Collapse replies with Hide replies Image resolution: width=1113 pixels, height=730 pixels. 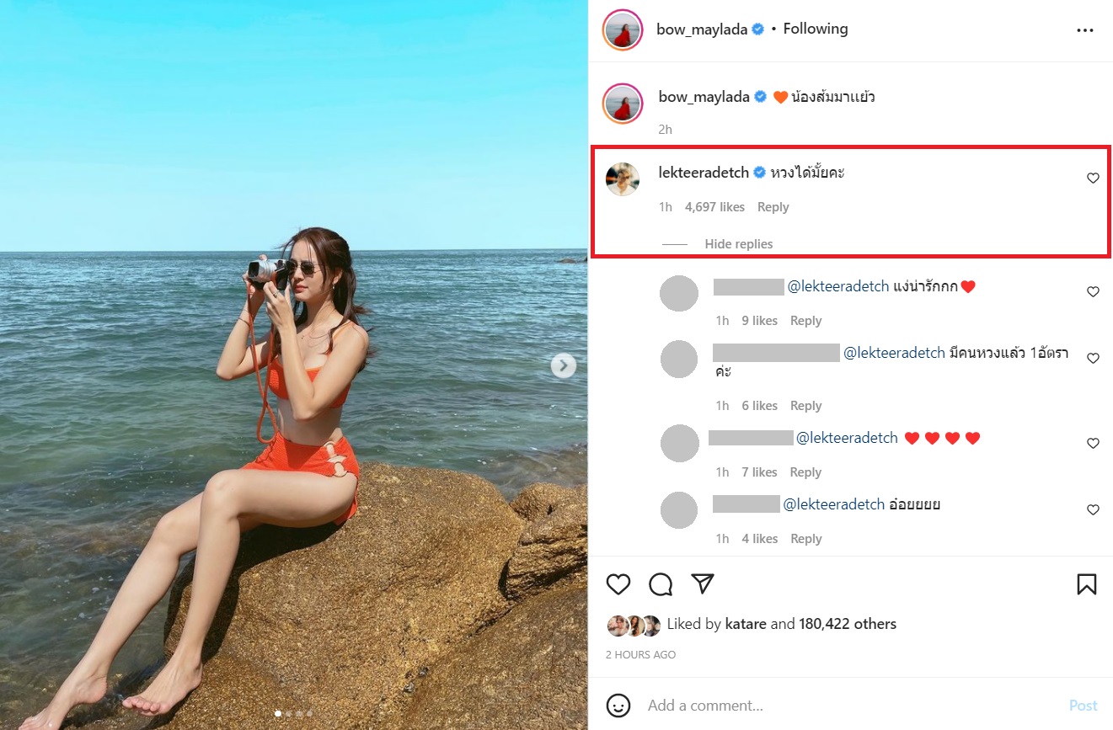tap(738, 244)
